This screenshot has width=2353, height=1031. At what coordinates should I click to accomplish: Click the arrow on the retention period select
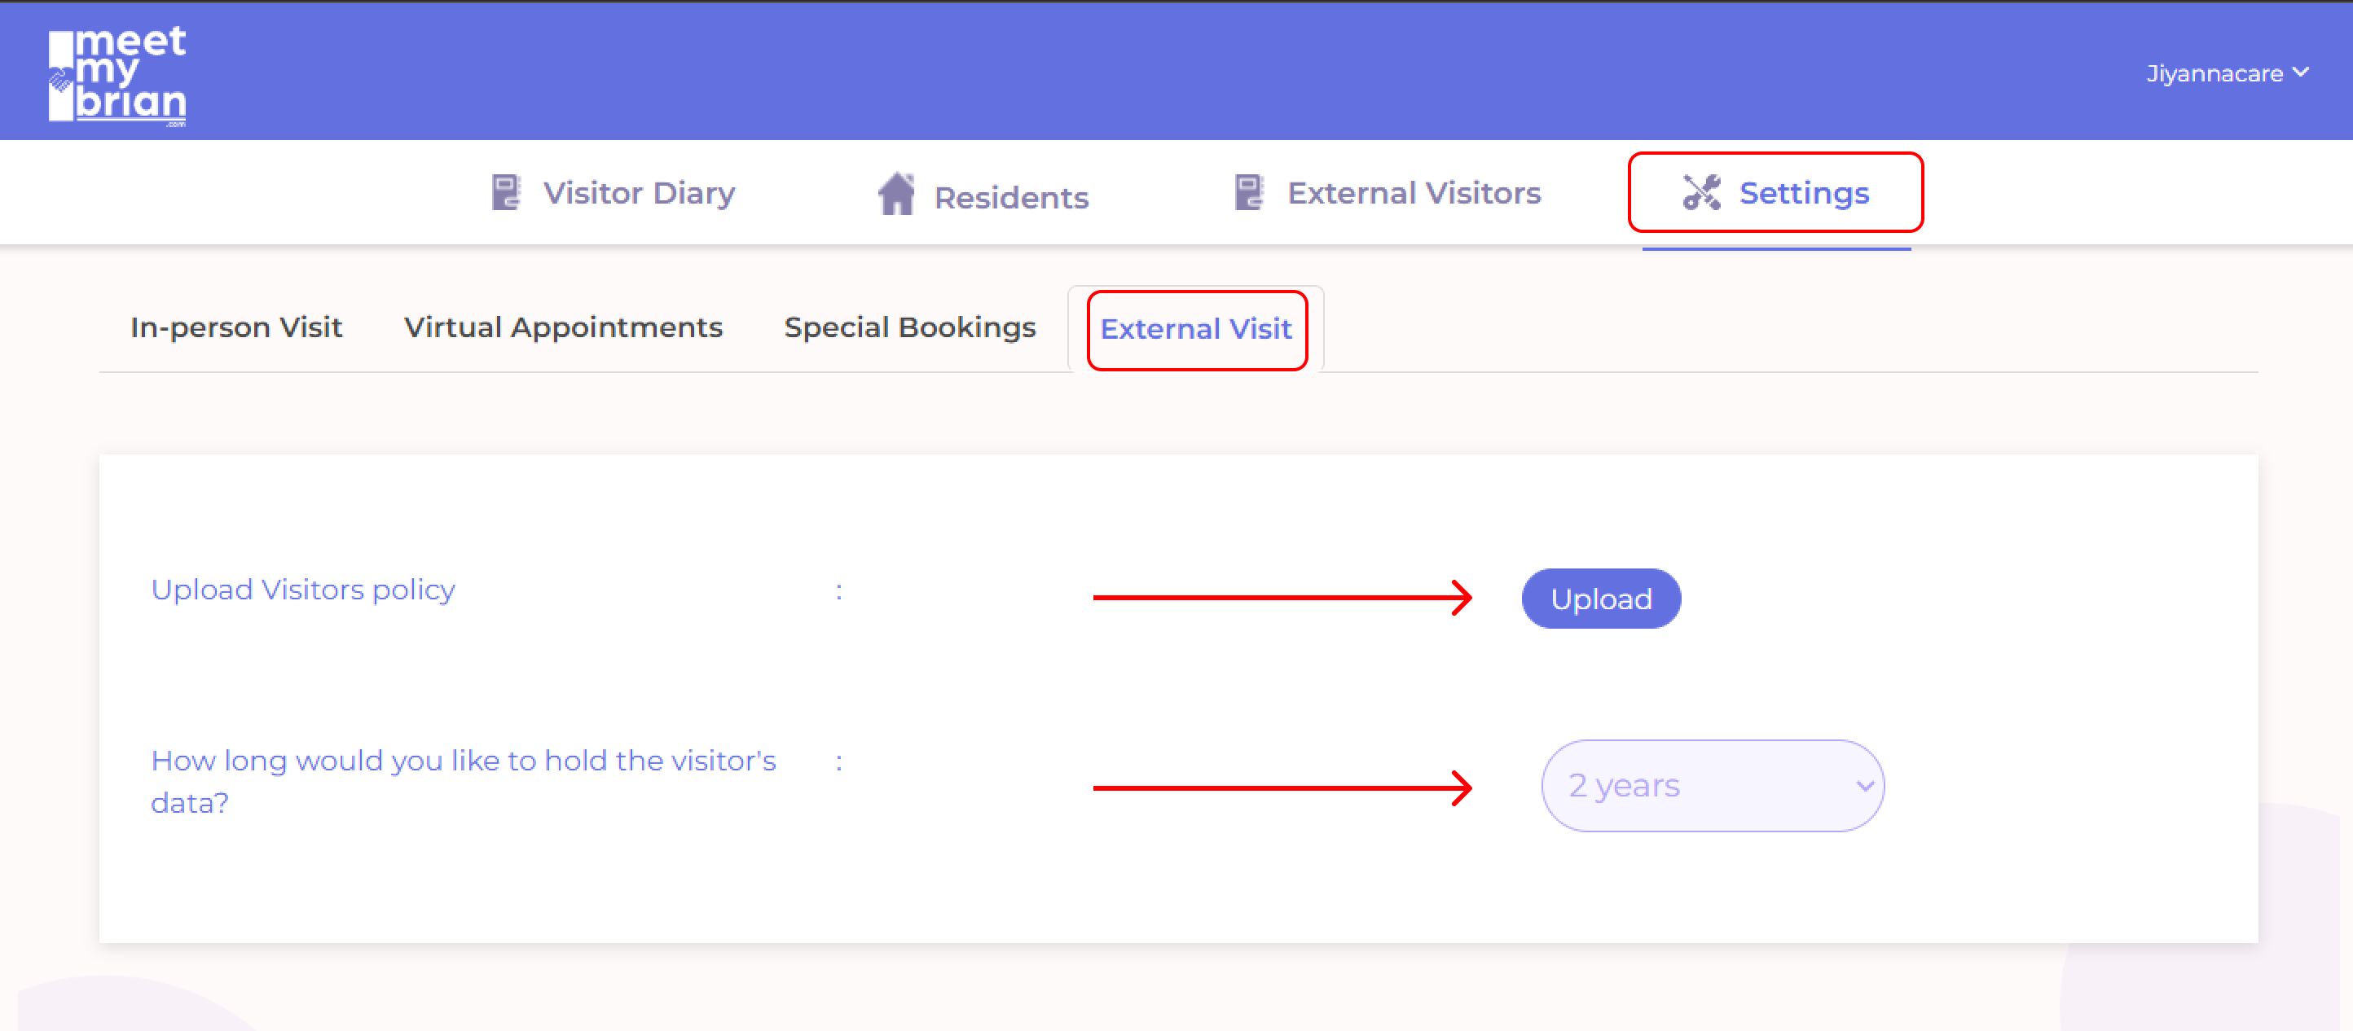(x=1864, y=785)
